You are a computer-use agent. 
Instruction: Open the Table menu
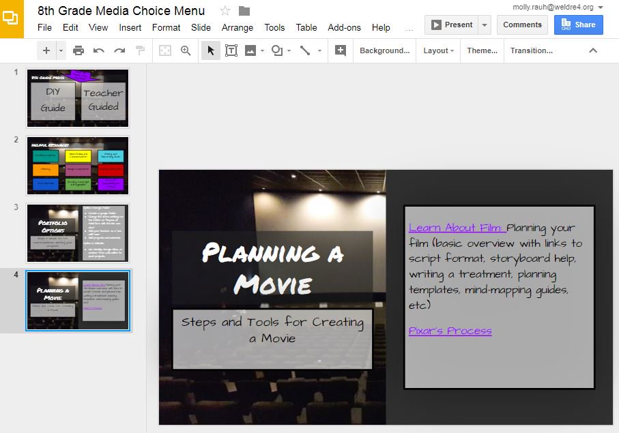pyautogui.click(x=306, y=27)
